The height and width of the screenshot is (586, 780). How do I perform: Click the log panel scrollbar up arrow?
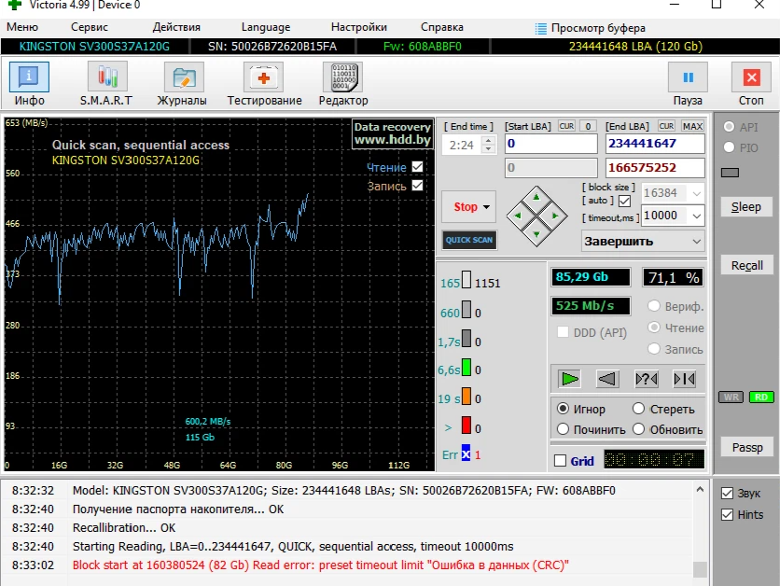pos(700,490)
